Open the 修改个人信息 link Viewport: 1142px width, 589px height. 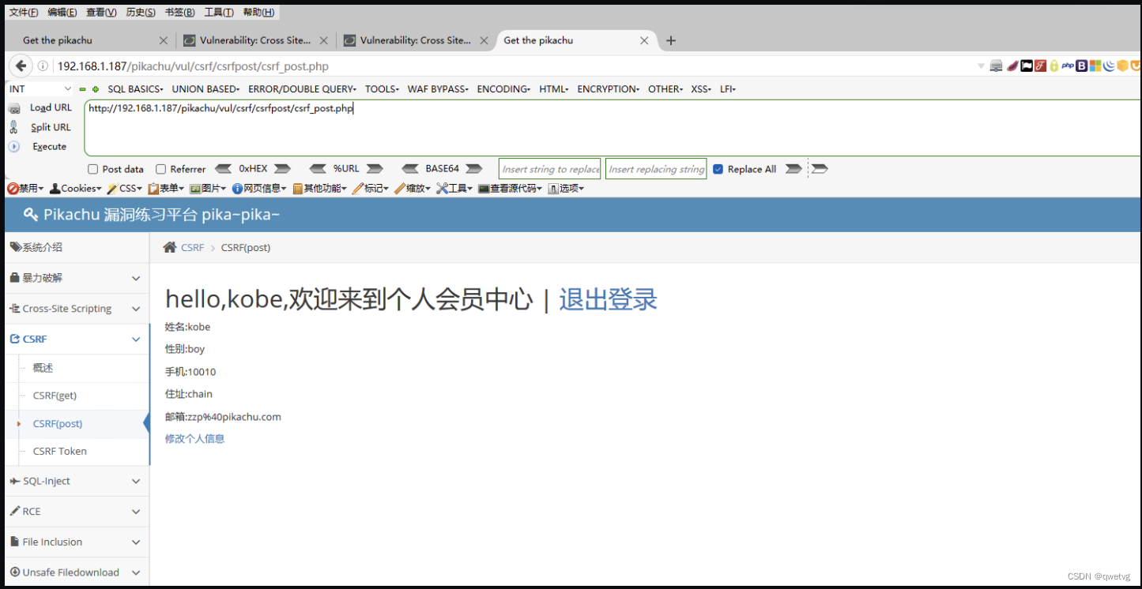pyautogui.click(x=194, y=438)
